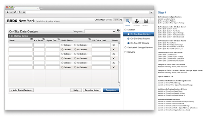Click the info icon on HVAC Electric column
The width and height of the screenshot is (204, 131).
click(90, 39)
